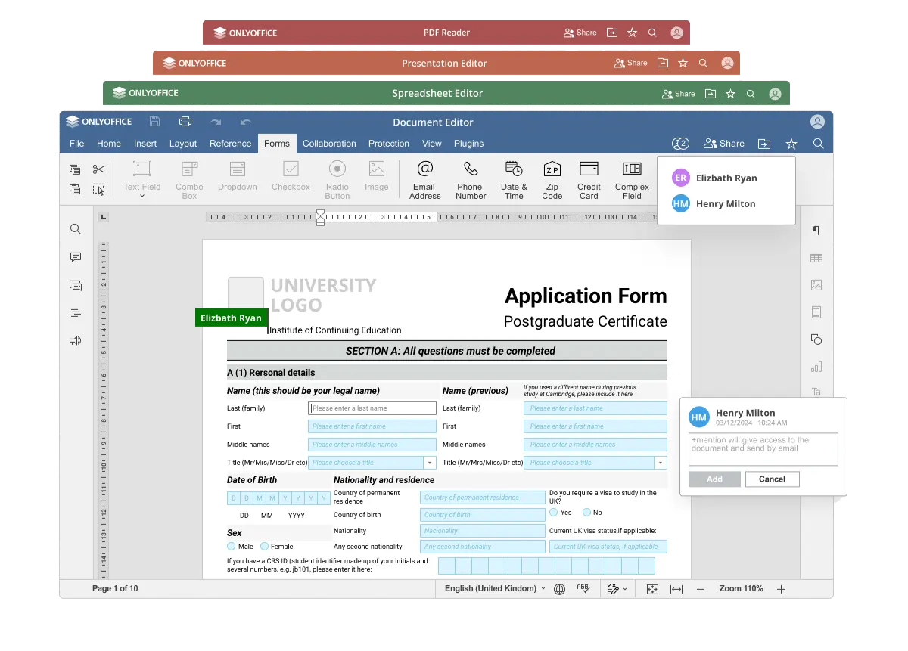Open the English language selector dropdown
Viewport: 908px width, 651px height.
pos(494,589)
